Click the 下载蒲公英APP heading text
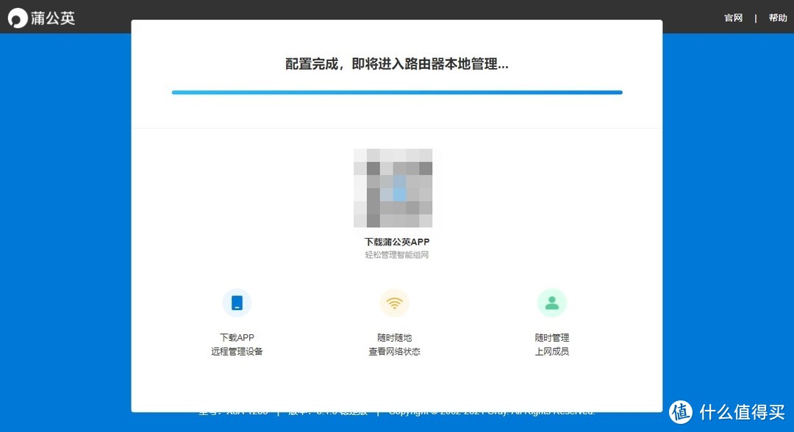Screen dimensions: 794x432 click(396, 241)
